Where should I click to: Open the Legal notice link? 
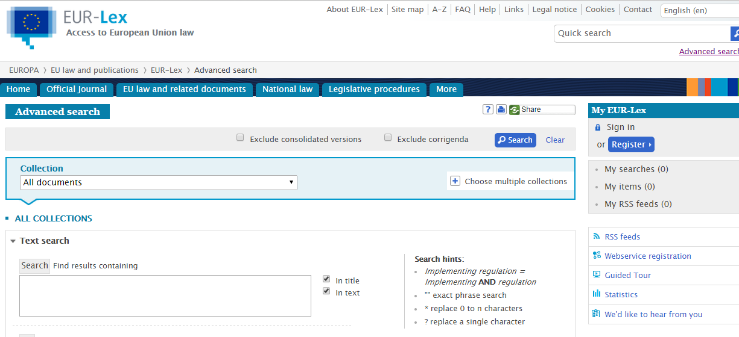click(554, 10)
